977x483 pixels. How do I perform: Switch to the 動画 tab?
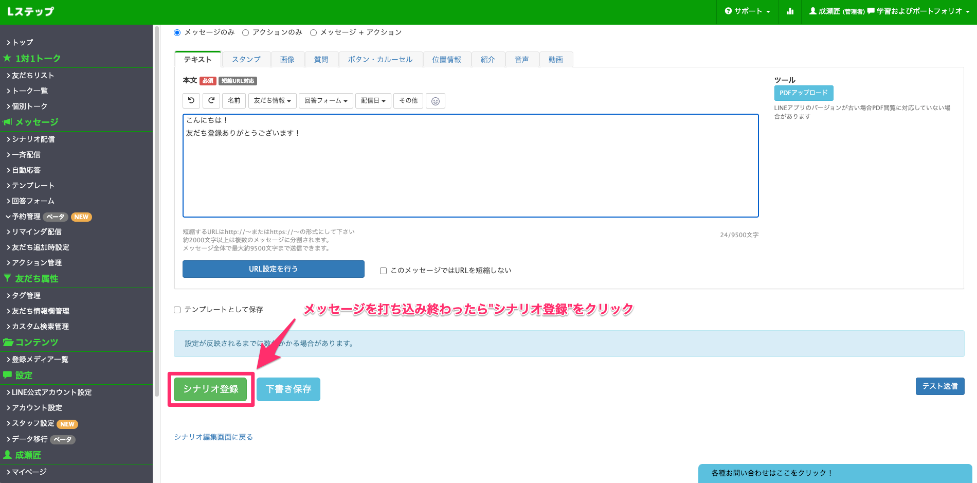(x=556, y=59)
